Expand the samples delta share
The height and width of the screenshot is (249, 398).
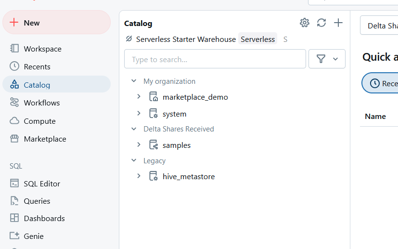(139, 145)
